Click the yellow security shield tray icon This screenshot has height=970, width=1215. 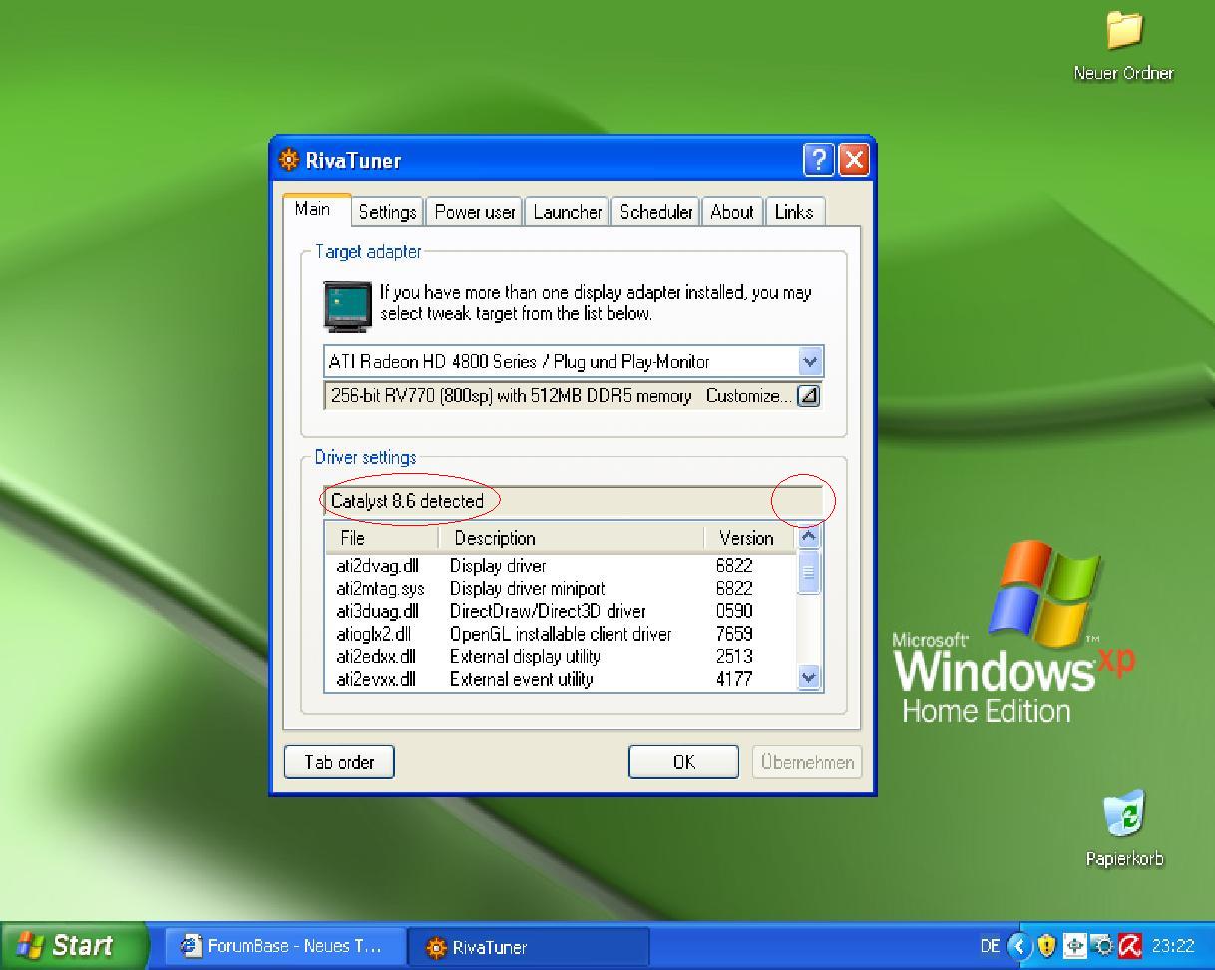1046,946
